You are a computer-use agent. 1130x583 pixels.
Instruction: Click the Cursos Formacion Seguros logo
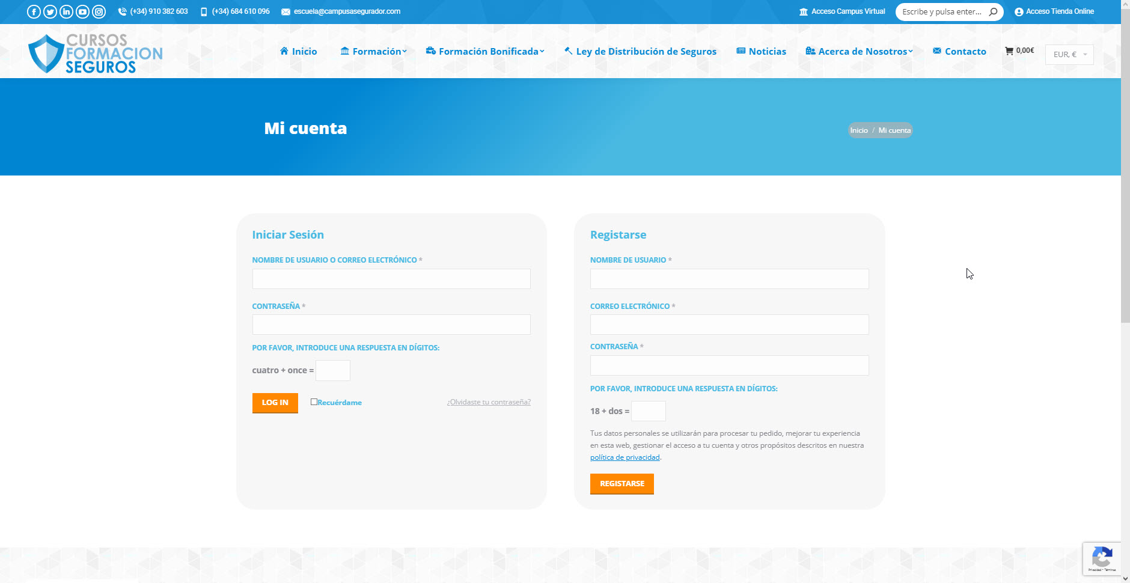pos(96,53)
